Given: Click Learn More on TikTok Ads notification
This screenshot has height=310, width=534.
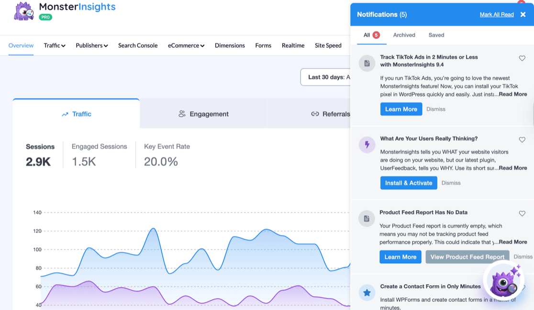Looking at the screenshot, I should click(401, 109).
